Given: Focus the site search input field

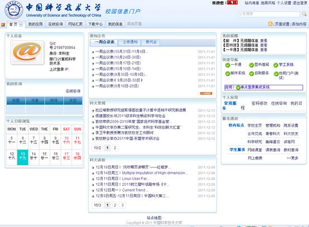Looking at the screenshot, I should click(269, 14).
